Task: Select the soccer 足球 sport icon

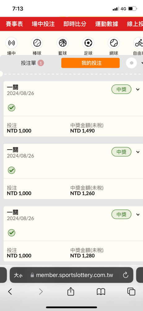Action: tap(88, 43)
